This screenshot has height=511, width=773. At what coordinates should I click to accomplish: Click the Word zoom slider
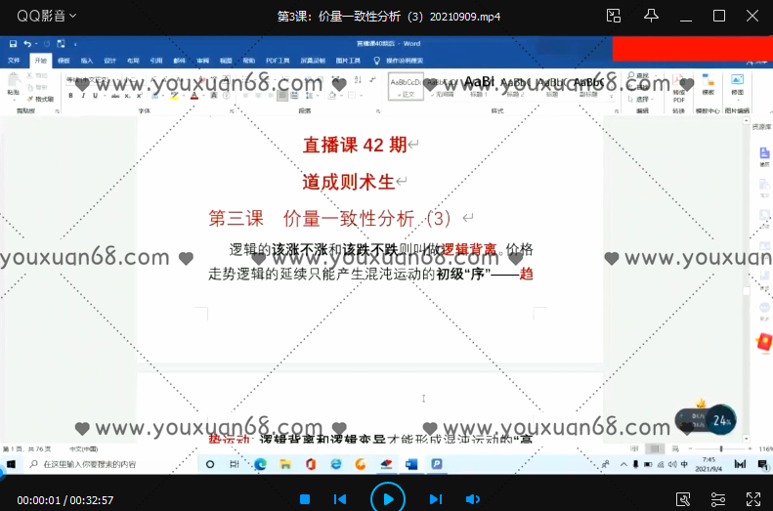[x=721, y=448]
